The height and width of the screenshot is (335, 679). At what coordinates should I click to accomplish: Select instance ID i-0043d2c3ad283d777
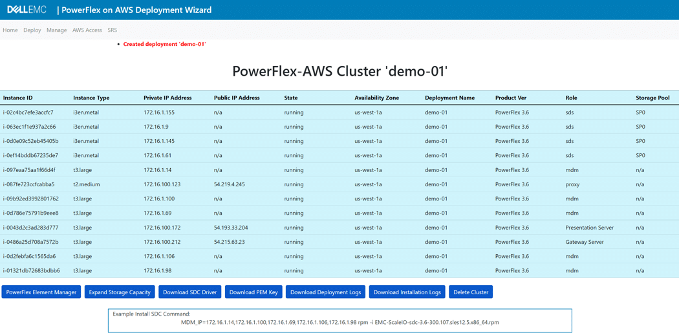[30, 228]
